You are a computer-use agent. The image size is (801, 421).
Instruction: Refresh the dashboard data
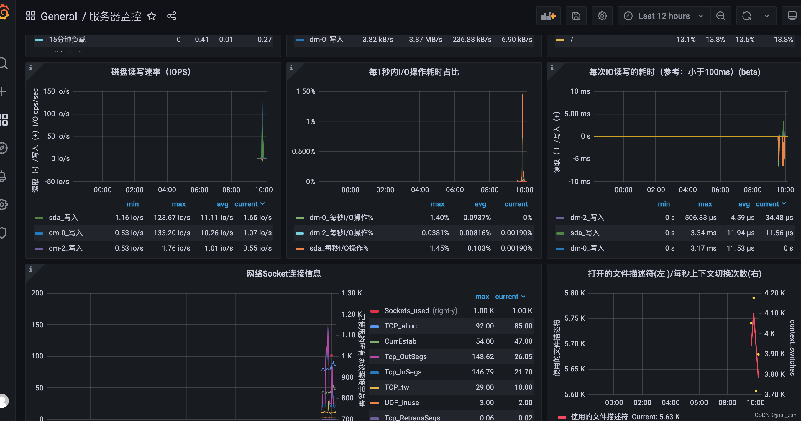click(x=747, y=16)
